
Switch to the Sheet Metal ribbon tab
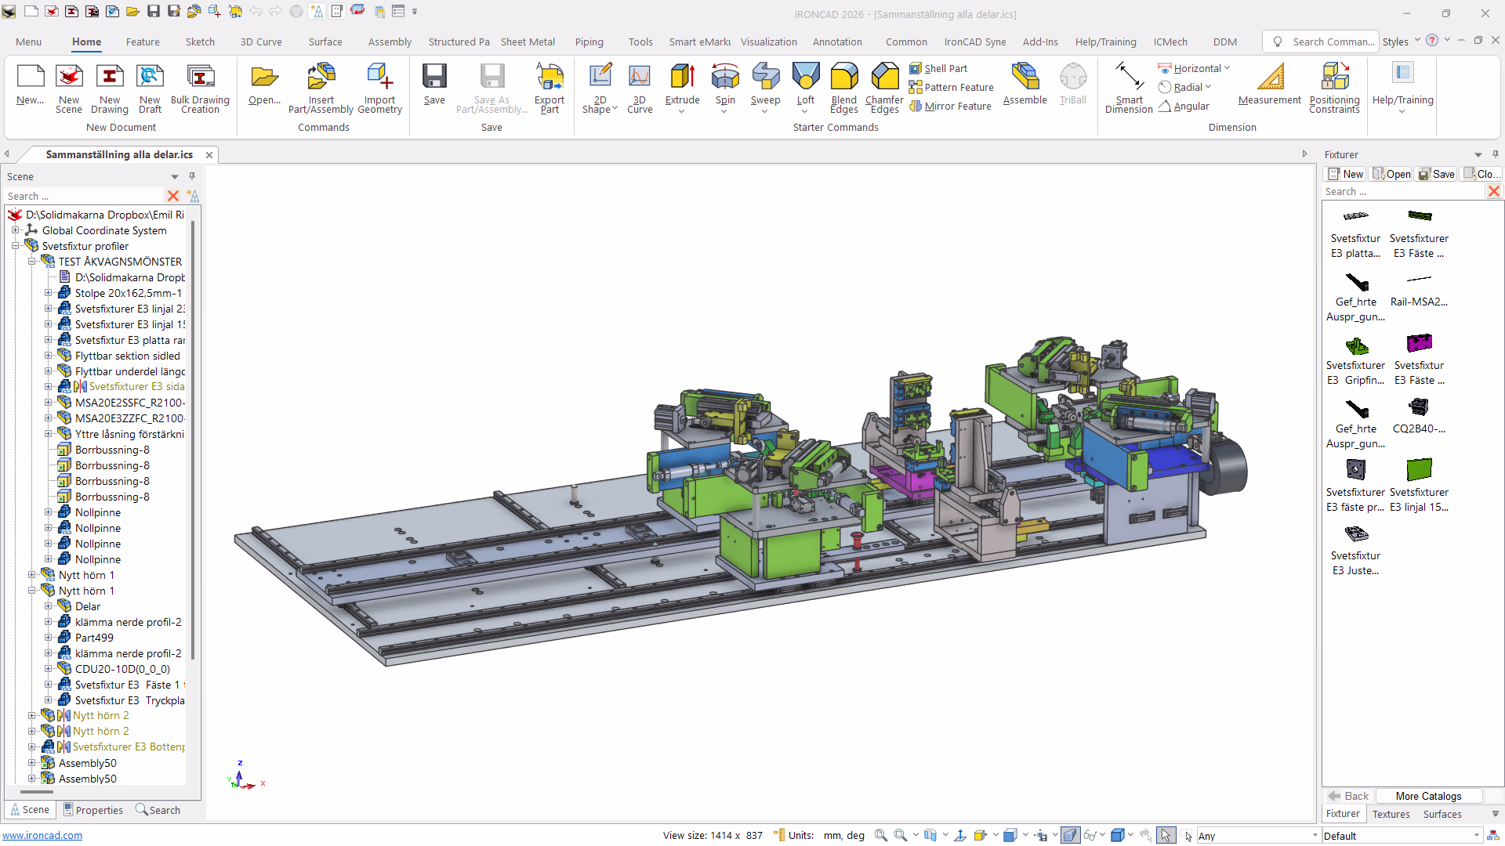(528, 42)
